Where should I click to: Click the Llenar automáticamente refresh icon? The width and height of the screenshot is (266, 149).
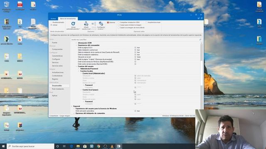point(73,24)
